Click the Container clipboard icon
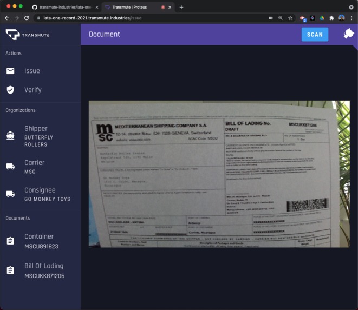The height and width of the screenshot is (310, 358). [x=10, y=241]
